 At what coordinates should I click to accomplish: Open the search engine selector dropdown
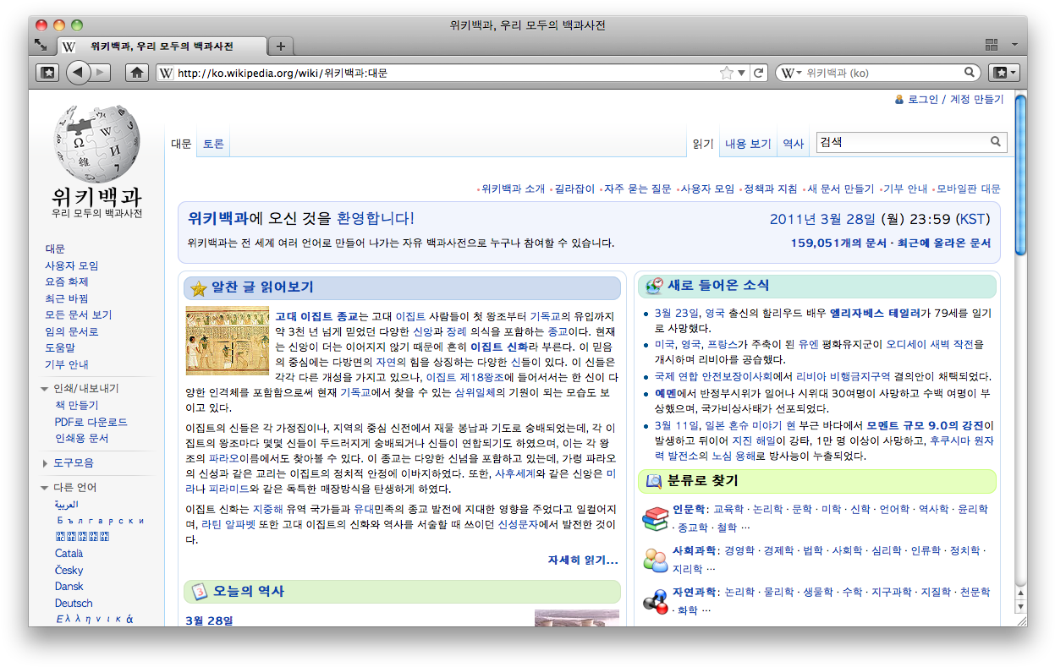[x=791, y=73]
